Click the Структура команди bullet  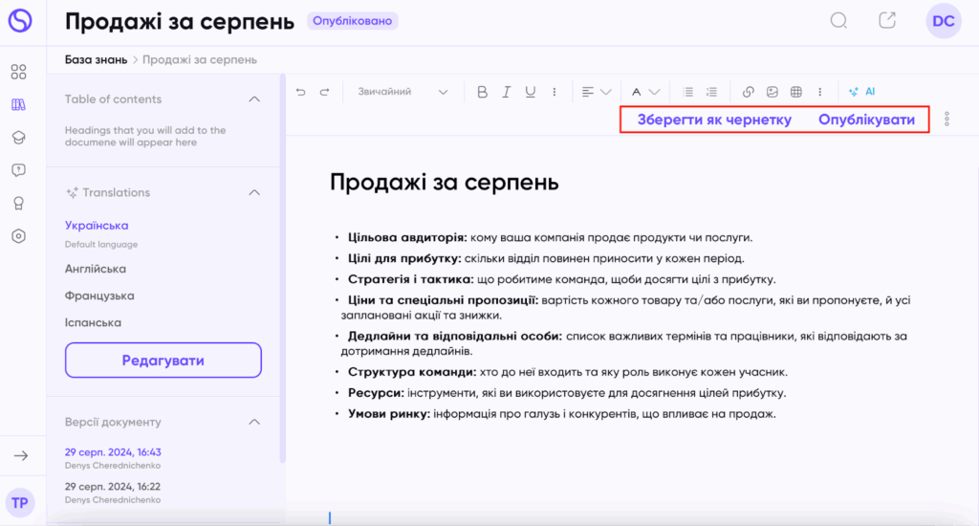pyautogui.click(x=568, y=372)
